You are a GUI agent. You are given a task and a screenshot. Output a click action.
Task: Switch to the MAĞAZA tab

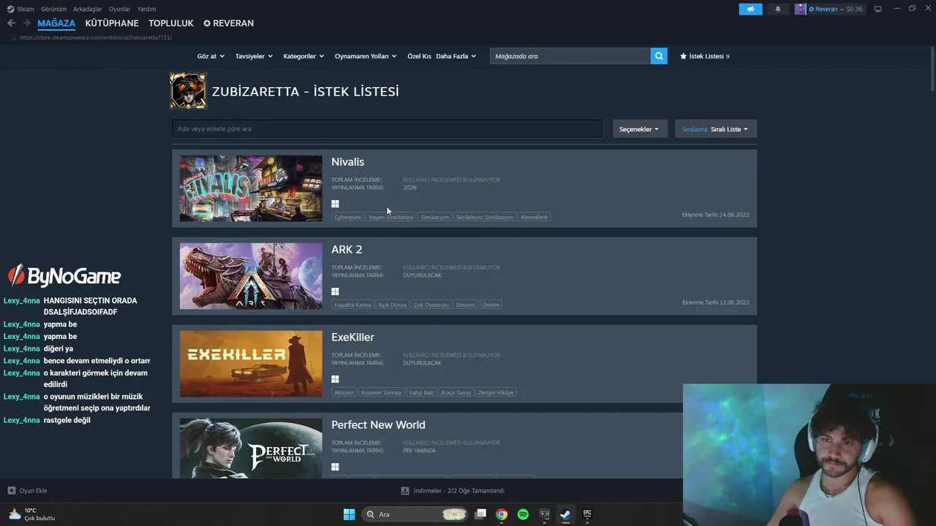pyautogui.click(x=56, y=23)
